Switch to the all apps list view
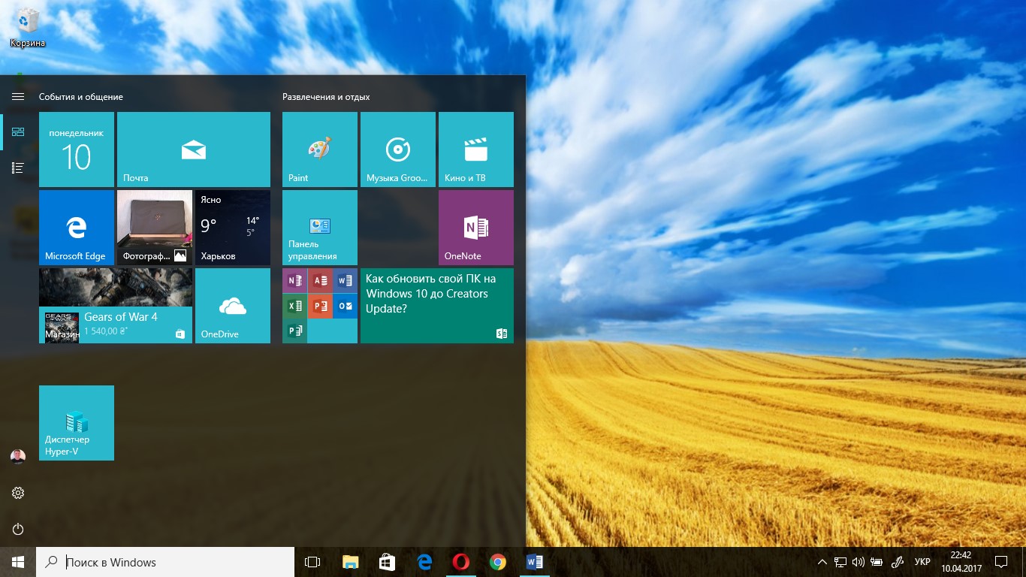This screenshot has width=1026, height=577. 18,168
